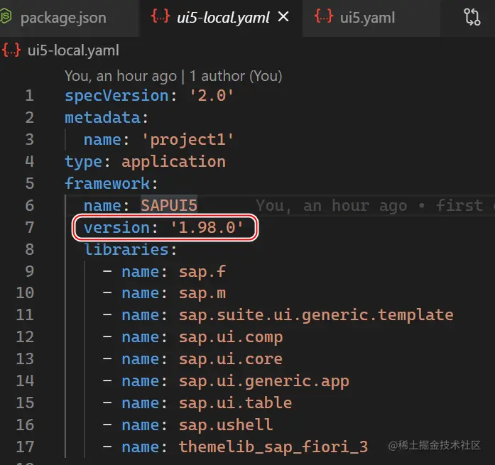Click the metadata key on line 2

[102, 117]
